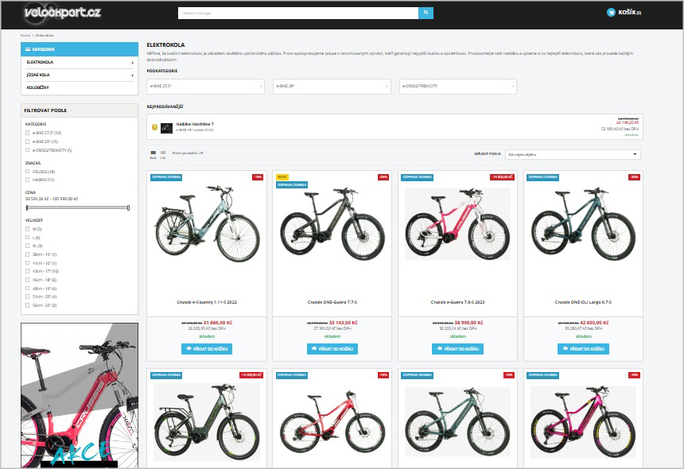The image size is (684, 469).
Task: Open the pink Crussis e-Guera bike image
Action: 457,224
